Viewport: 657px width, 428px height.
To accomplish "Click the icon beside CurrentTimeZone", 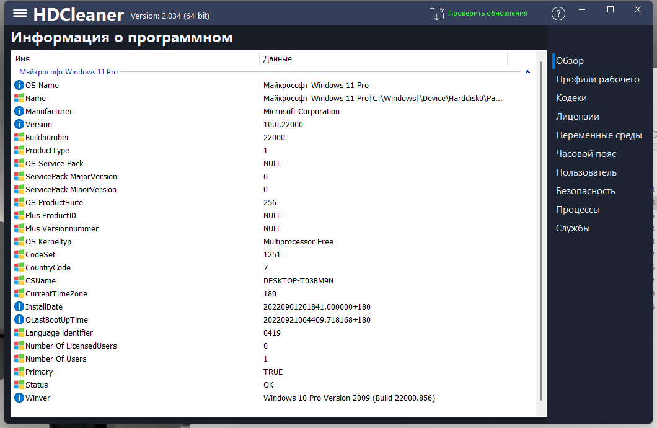I will tap(19, 293).
